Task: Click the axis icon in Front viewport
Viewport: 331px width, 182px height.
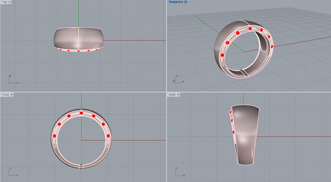Action: [x=13, y=172]
